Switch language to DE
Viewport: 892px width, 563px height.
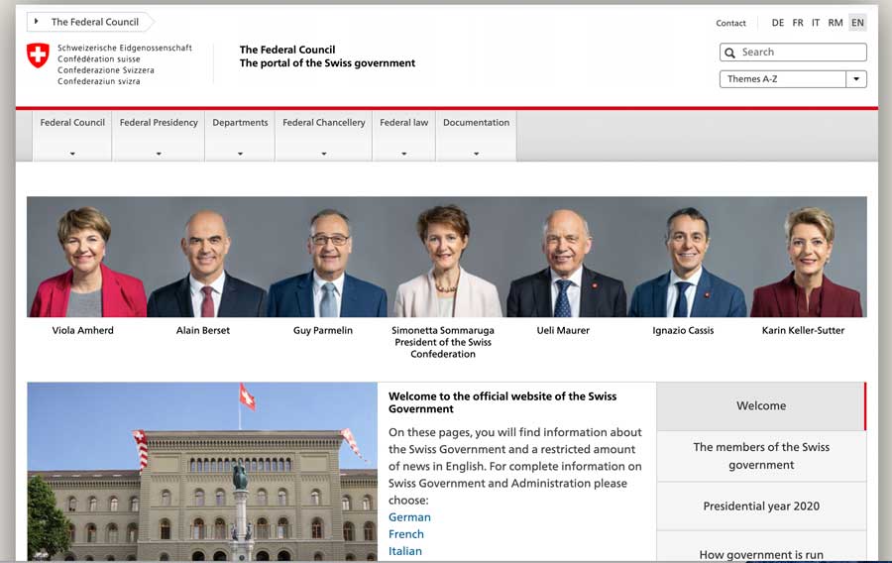(x=778, y=23)
